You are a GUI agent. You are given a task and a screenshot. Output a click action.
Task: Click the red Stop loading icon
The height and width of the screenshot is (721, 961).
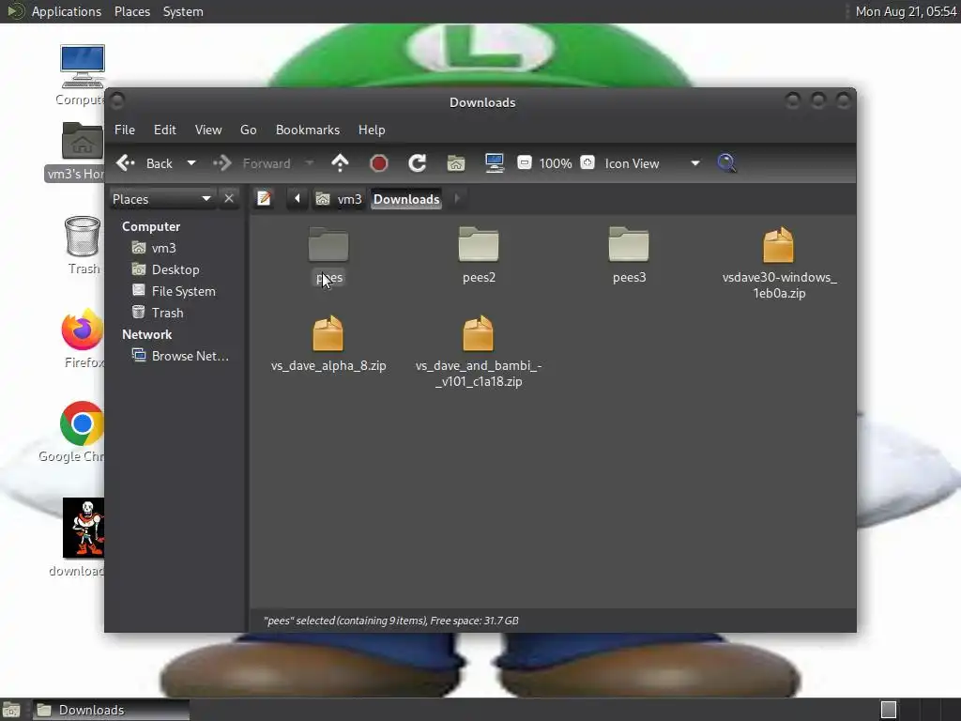[379, 163]
